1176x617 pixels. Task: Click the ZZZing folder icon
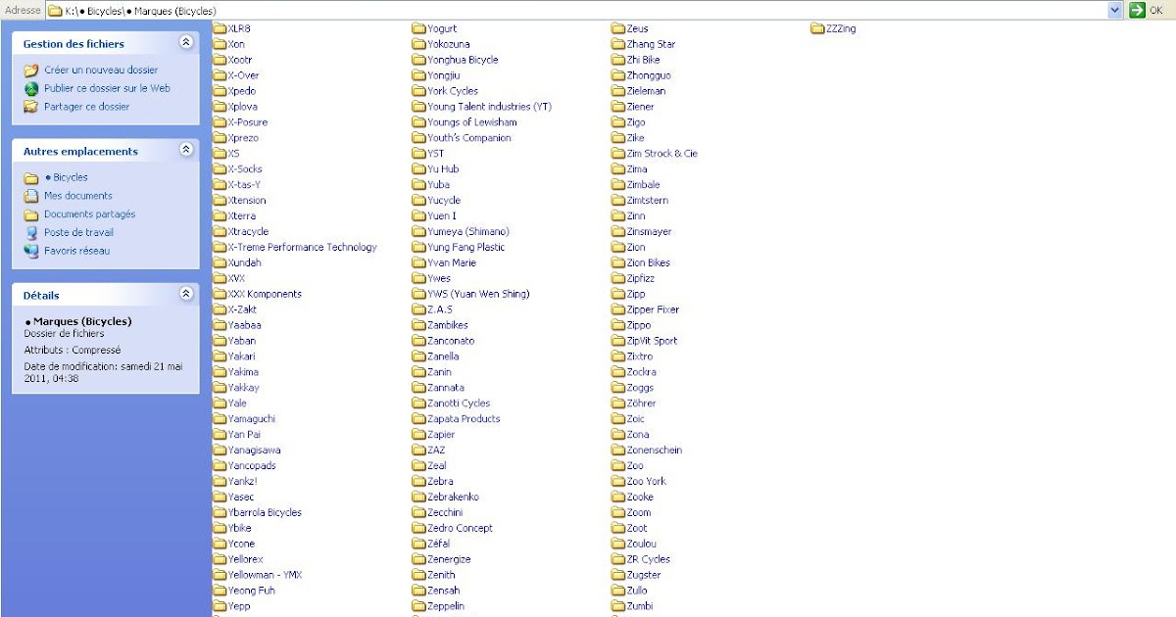click(x=817, y=28)
